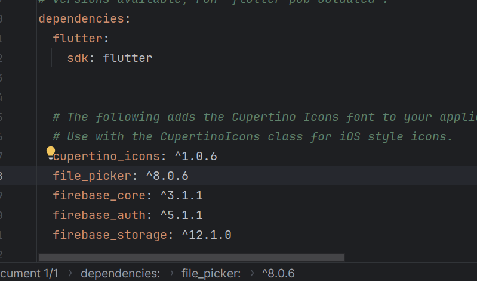This screenshot has height=281, width=477.
Task: Click the firebase_core dependency line
Action: (128, 195)
